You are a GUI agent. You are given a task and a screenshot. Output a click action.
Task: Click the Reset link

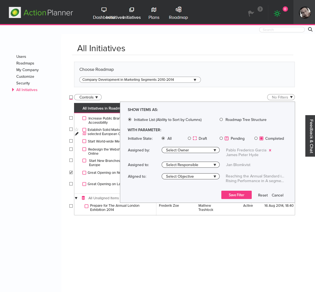[x=263, y=195]
